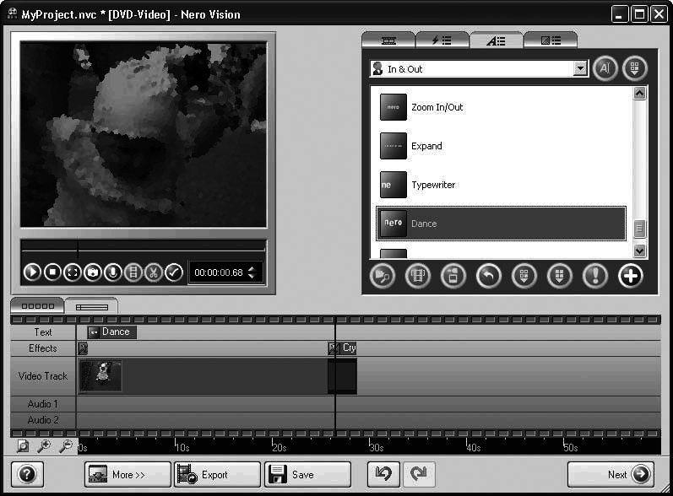Click the Next button

click(x=611, y=475)
